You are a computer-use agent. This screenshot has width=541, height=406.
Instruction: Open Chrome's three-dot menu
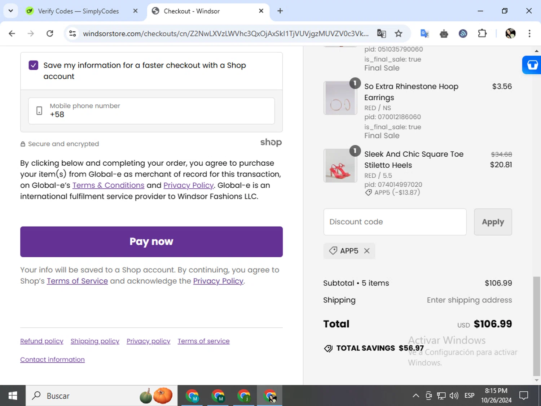pyautogui.click(x=529, y=34)
